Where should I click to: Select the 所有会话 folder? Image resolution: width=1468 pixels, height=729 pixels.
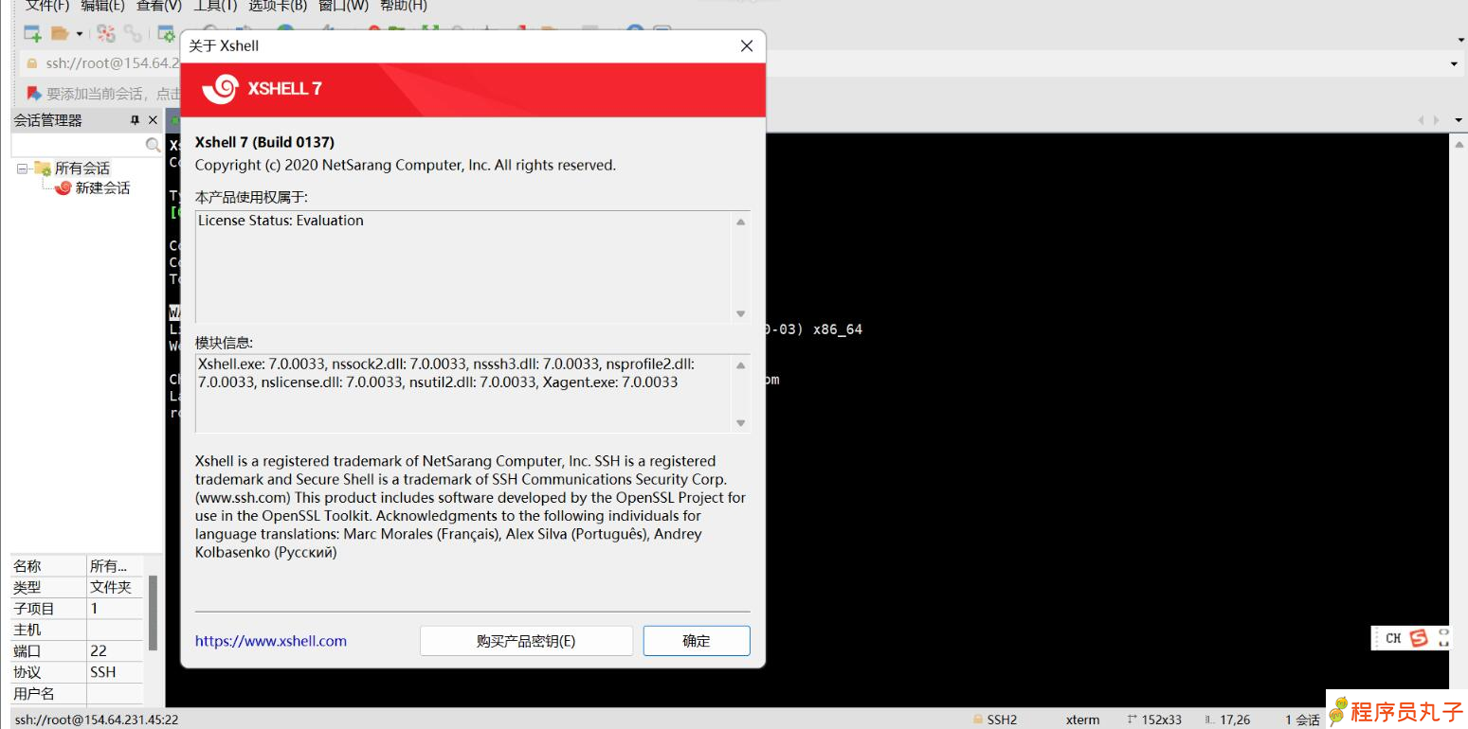click(x=82, y=169)
